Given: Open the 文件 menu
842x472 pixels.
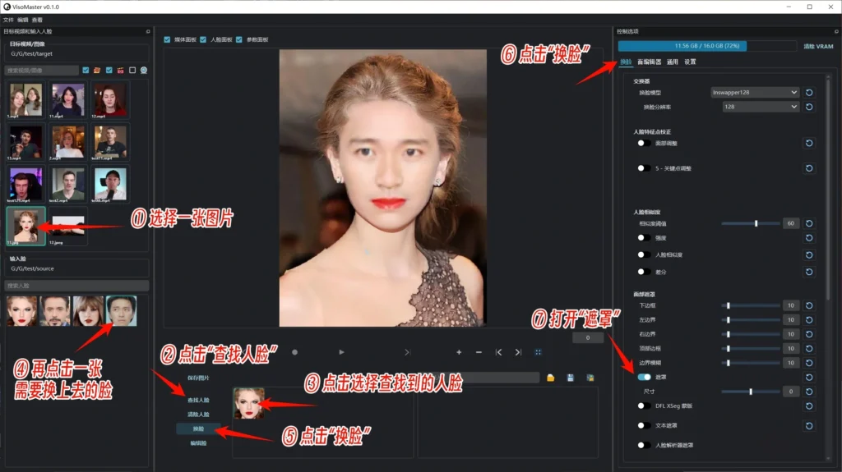Looking at the screenshot, I should [8, 19].
